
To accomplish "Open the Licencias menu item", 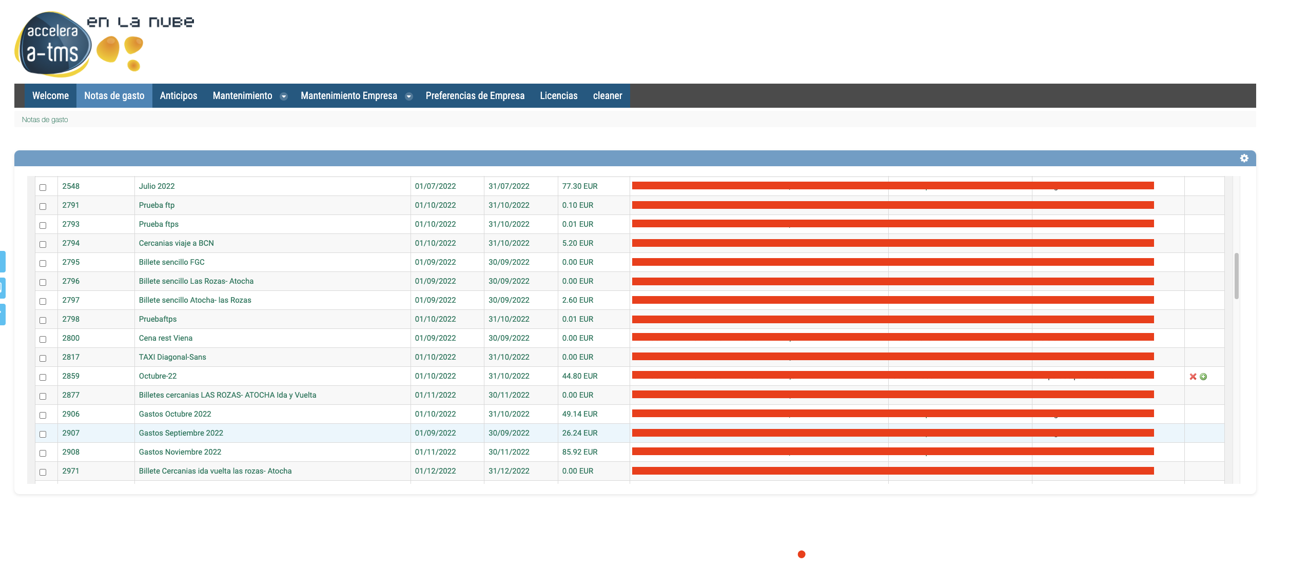I will point(559,95).
